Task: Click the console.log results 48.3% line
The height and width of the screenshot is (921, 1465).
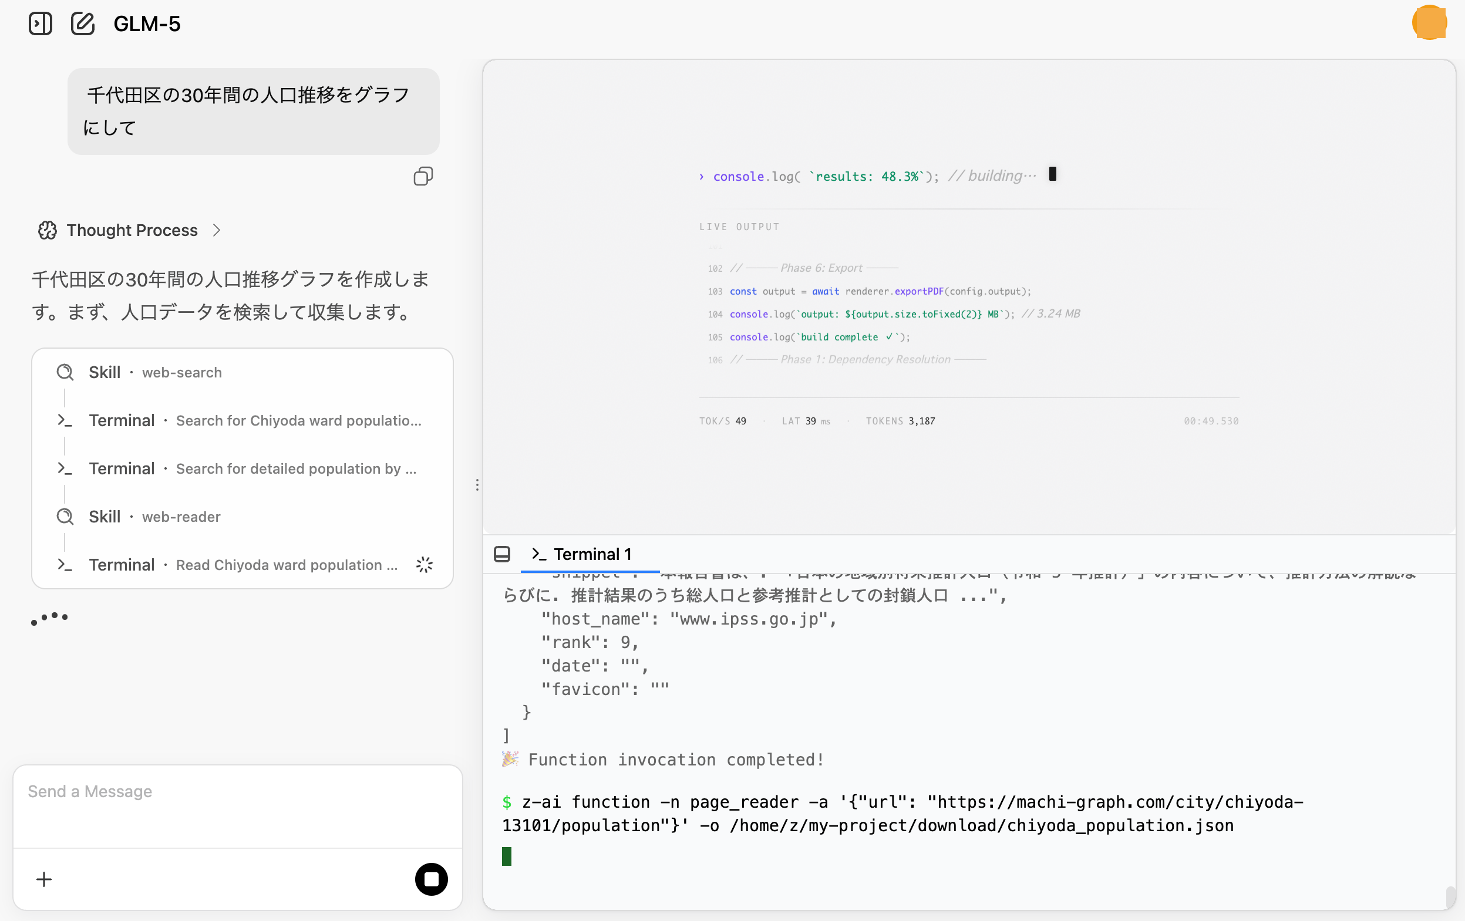Action: point(878,176)
